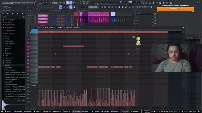
Task: Open the Help menu
Action: pyautogui.click(x=32, y=3)
